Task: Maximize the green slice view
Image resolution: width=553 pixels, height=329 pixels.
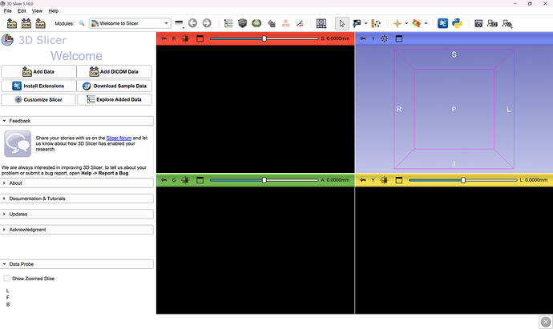Action: [x=200, y=180]
